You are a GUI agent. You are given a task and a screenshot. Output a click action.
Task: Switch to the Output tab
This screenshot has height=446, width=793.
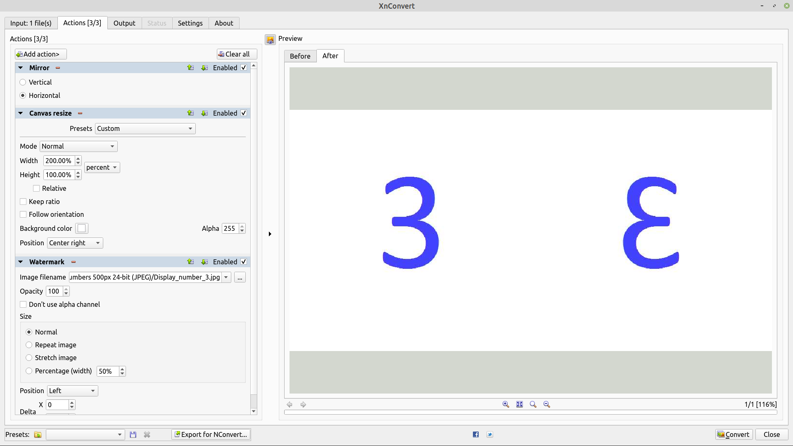124,23
